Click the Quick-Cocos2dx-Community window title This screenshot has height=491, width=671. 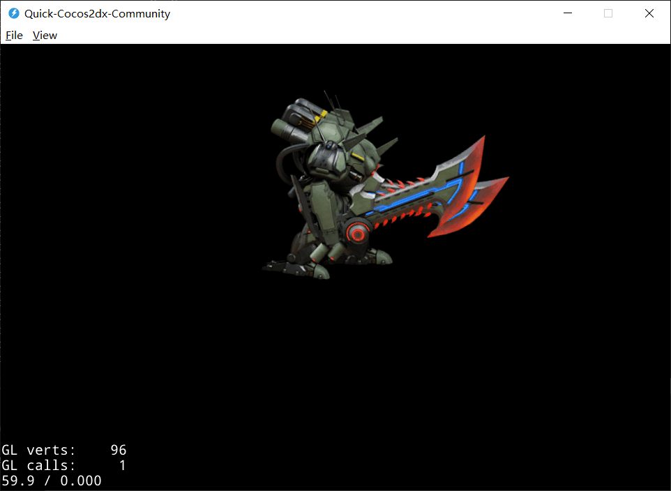coord(97,14)
